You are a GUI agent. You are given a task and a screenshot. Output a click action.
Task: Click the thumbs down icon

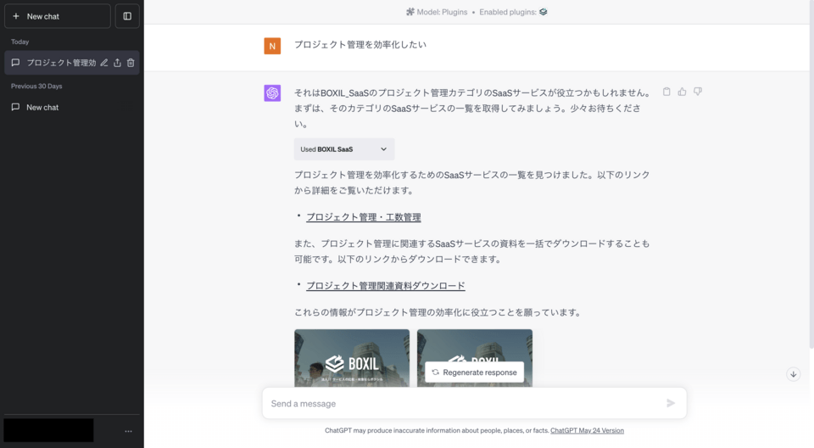(x=698, y=92)
